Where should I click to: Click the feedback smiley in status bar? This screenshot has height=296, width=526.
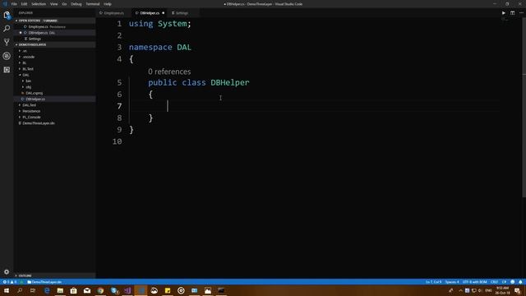pyautogui.click(x=512, y=282)
